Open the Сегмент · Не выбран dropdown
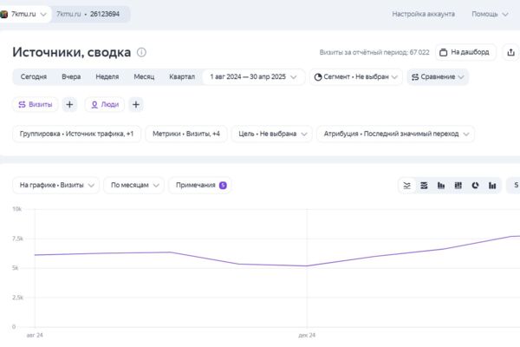 (x=356, y=76)
